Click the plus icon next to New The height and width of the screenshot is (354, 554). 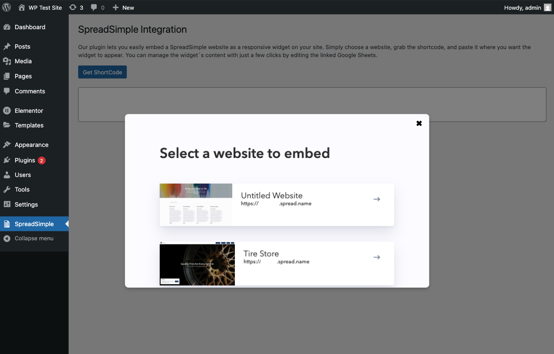[x=116, y=7]
